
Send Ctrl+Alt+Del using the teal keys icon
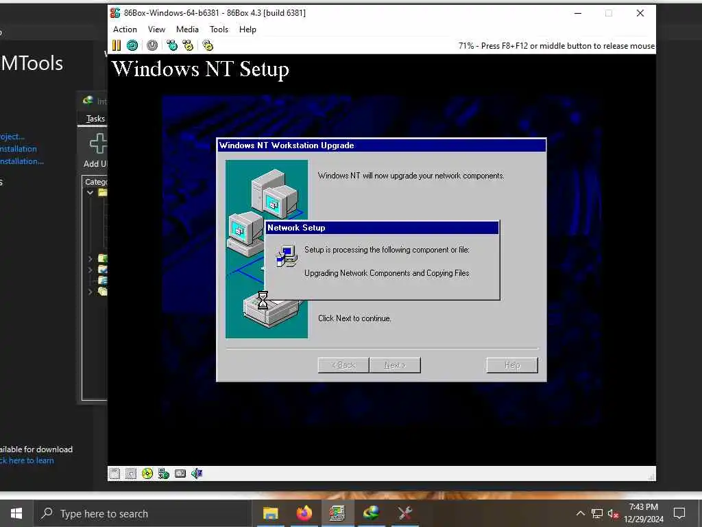pos(172,45)
